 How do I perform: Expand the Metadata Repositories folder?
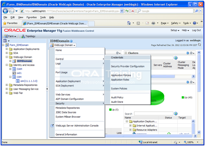click(7, 85)
